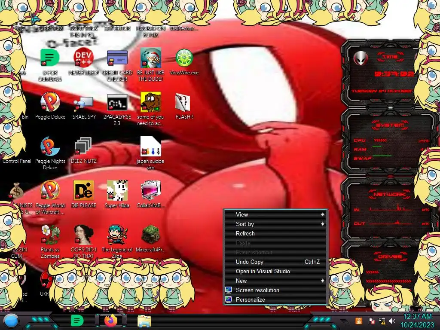Click the CREDIT CARD CHECKER icon
Image resolution: width=440 pixels, height=330 pixels.
[x=117, y=58]
